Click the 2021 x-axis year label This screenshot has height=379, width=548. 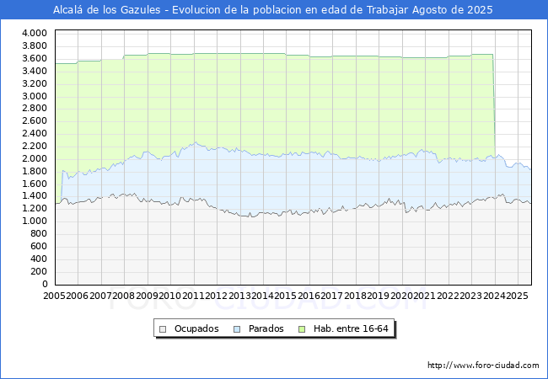pos(425,296)
